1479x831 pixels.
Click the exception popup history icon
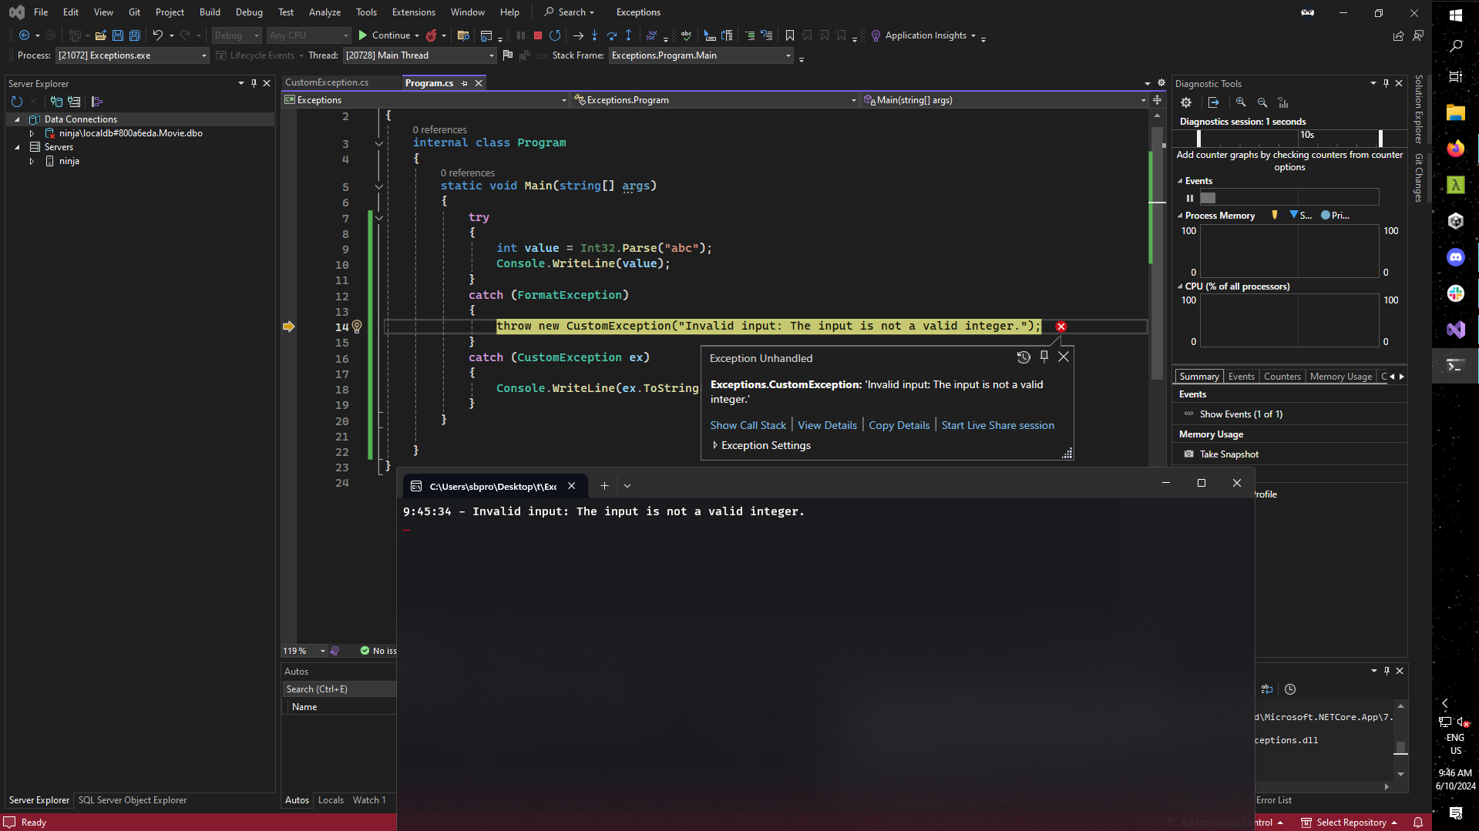pos(1024,357)
